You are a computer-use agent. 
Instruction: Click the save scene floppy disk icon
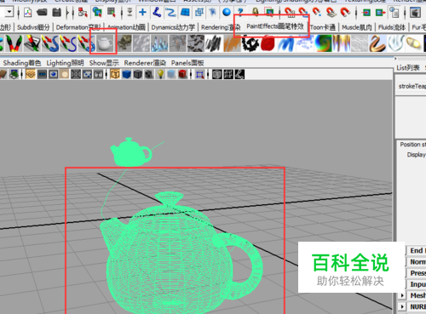(x=57, y=12)
